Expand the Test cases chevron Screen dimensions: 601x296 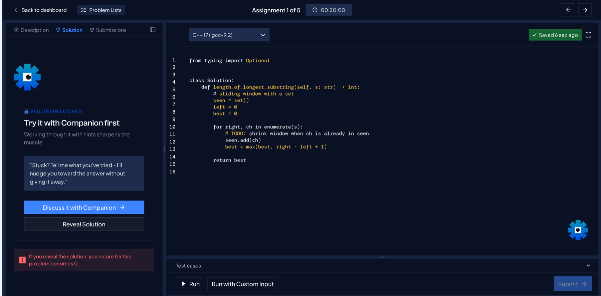pyautogui.click(x=588, y=265)
